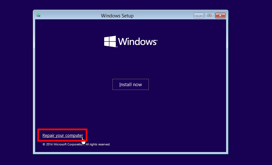Click the Install now button
Viewport: 272px width, 165px height.
[130, 85]
